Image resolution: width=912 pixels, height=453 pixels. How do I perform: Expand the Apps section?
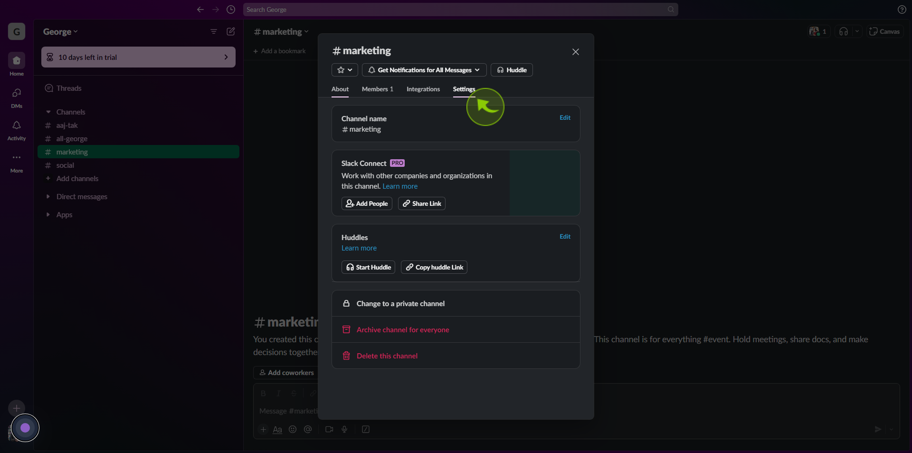[x=48, y=215]
